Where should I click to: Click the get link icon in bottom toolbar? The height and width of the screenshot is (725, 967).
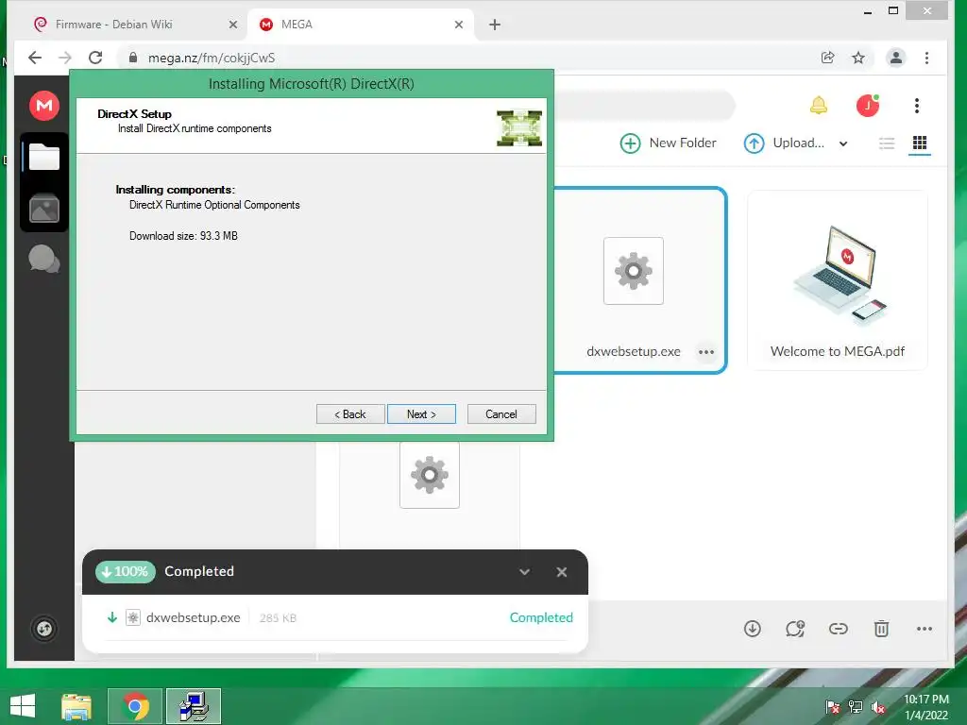pyautogui.click(x=839, y=629)
